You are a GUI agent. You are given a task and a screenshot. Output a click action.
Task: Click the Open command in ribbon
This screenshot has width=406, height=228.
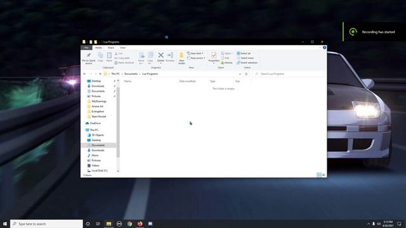[x=226, y=53]
